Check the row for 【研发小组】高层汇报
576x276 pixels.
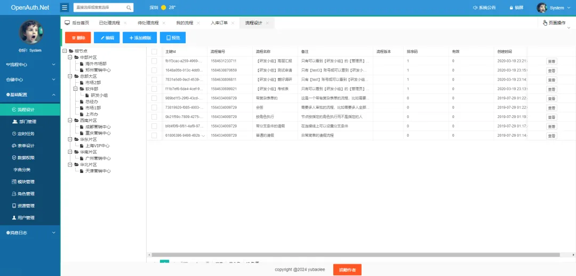coord(154,61)
